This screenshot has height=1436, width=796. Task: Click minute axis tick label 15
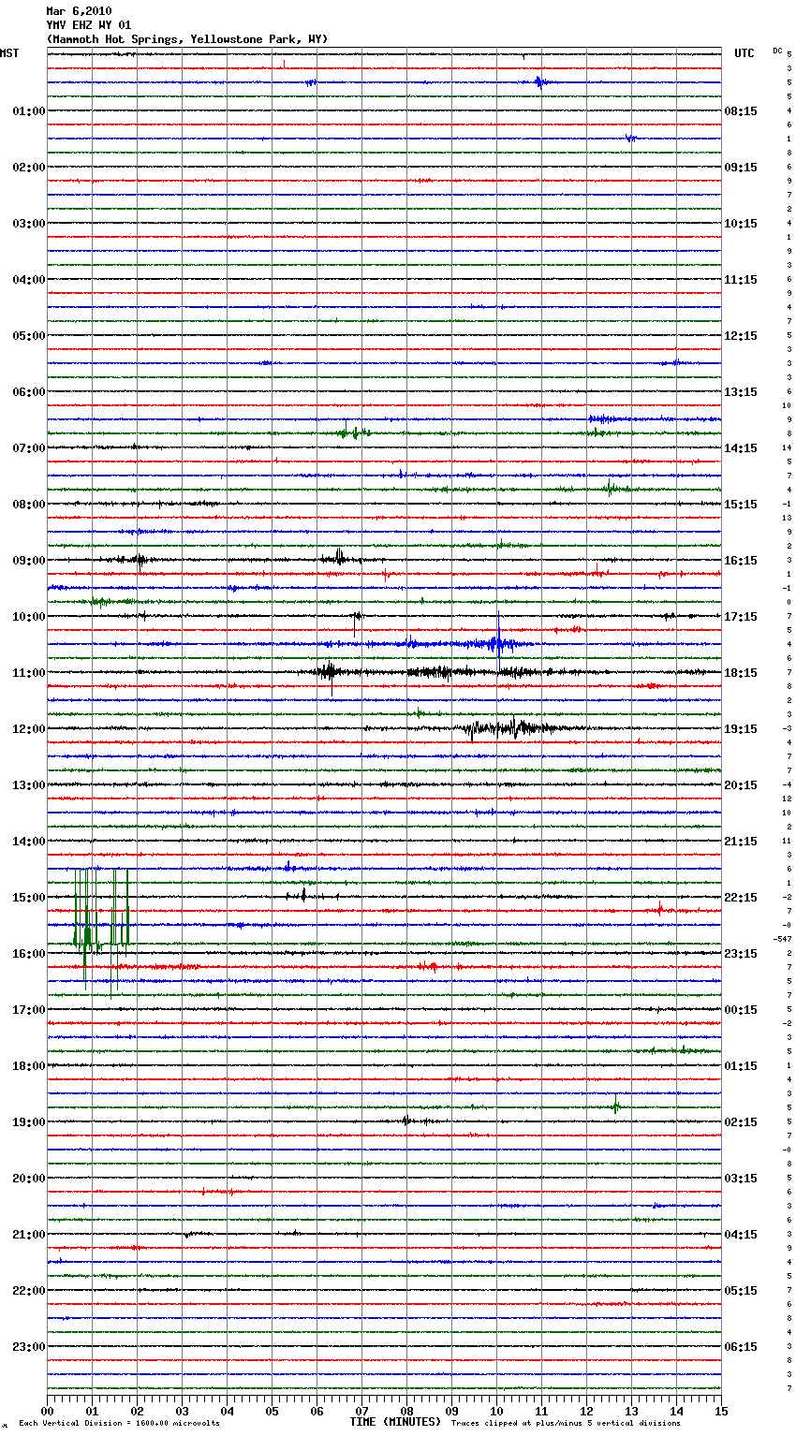(x=721, y=1411)
